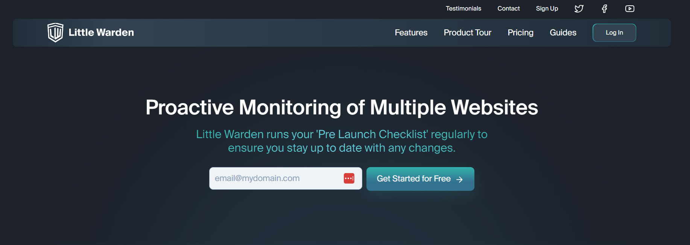
Task: Click the red password manager icon in email field
Action: point(349,178)
